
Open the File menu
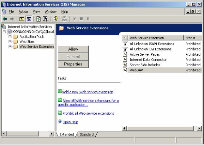[x=11, y=11]
